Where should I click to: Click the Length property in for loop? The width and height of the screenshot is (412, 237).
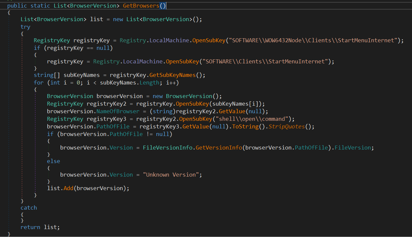[149, 83]
